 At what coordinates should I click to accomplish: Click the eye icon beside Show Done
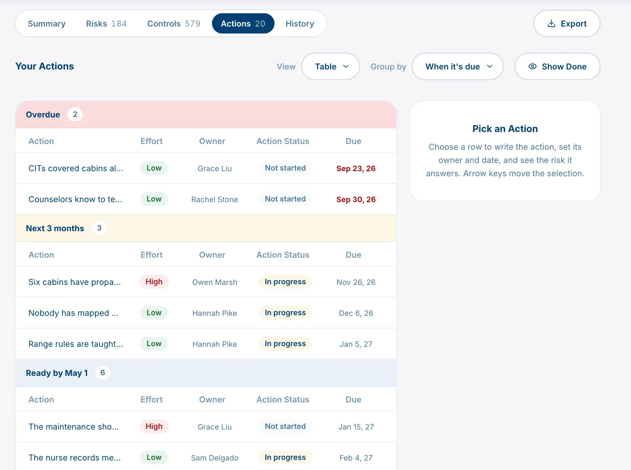[x=532, y=66]
